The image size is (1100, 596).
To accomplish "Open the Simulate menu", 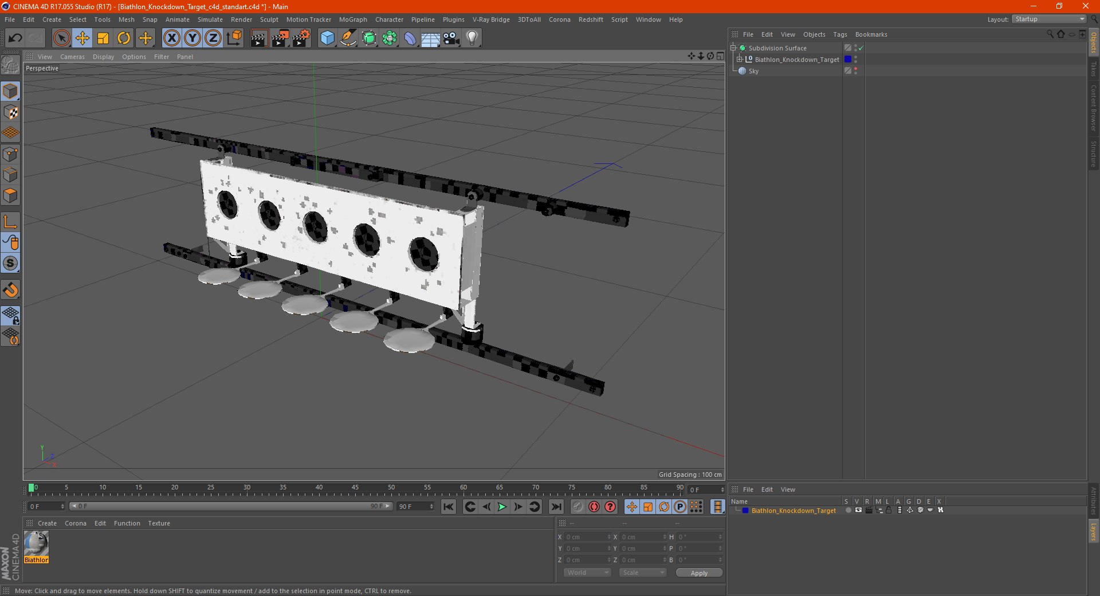I will [x=210, y=19].
